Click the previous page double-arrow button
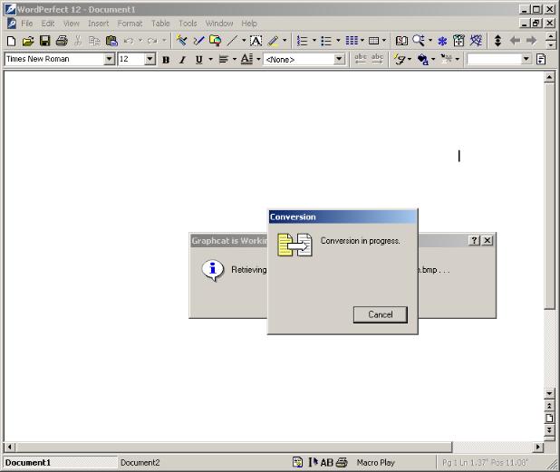The image size is (560, 472). (x=549, y=406)
